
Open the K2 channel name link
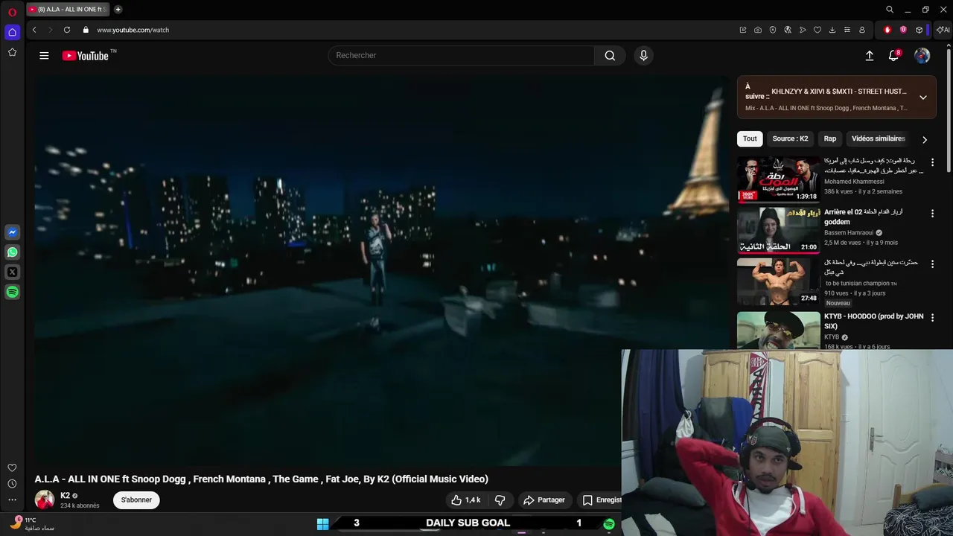pyautogui.click(x=65, y=495)
